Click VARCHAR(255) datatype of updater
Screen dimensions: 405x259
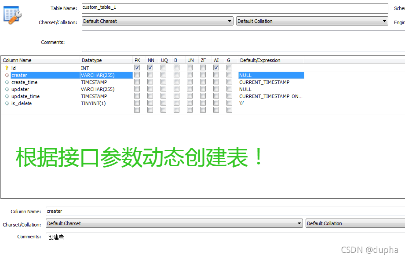pos(98,89)
